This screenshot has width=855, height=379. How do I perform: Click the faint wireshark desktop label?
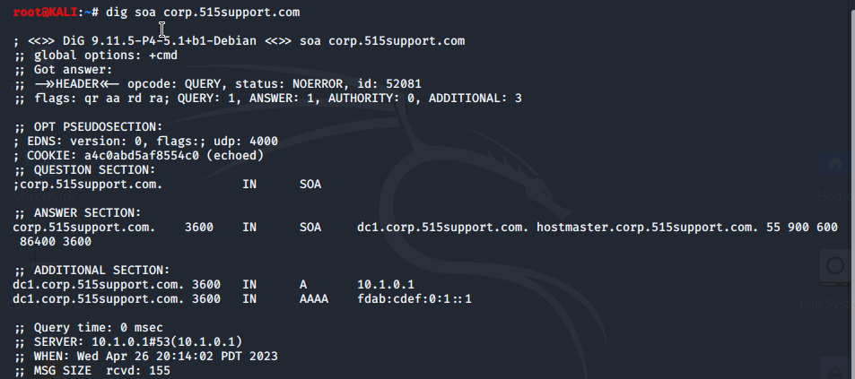[45, 196]
